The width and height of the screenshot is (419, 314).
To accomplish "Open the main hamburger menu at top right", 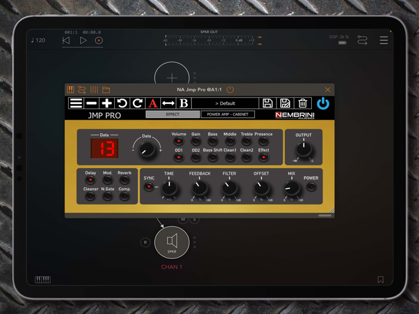I will [x=384, y=40].
